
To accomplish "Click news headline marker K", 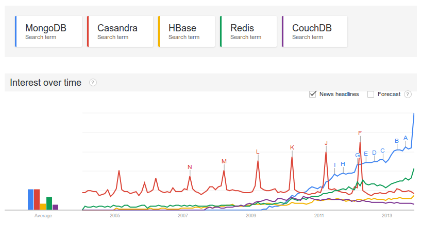I will point(292,147).
